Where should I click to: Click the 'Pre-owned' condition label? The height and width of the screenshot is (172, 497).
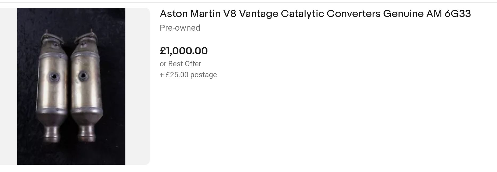click(180, 28)
